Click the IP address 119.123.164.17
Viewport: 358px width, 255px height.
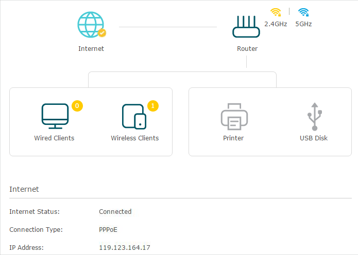(x=125, y=248)
